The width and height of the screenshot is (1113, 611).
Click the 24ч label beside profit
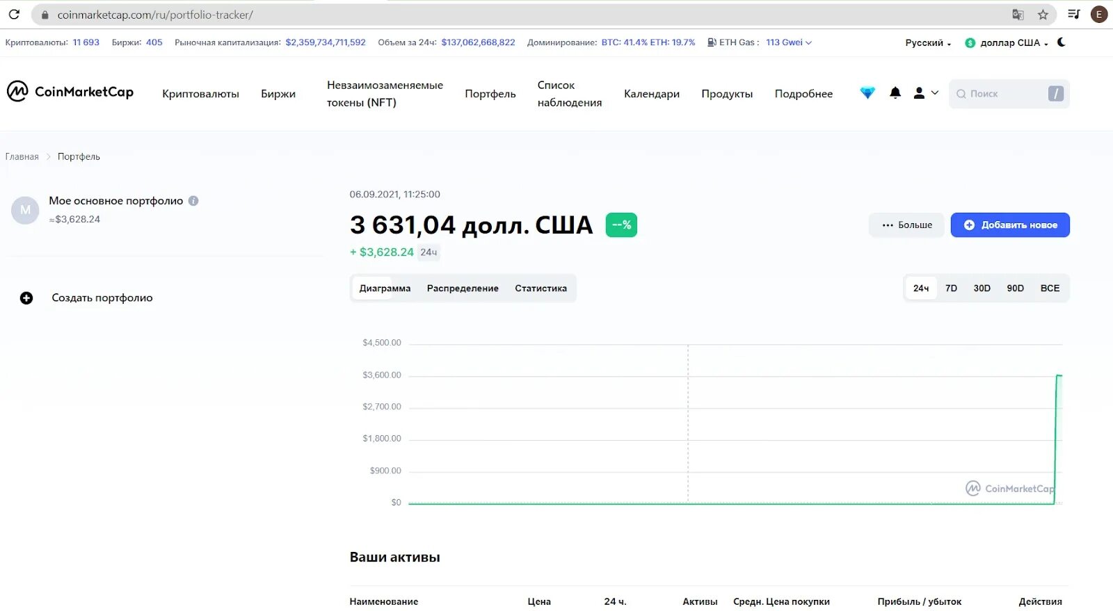pyautogui.click(x=429, y=252)
